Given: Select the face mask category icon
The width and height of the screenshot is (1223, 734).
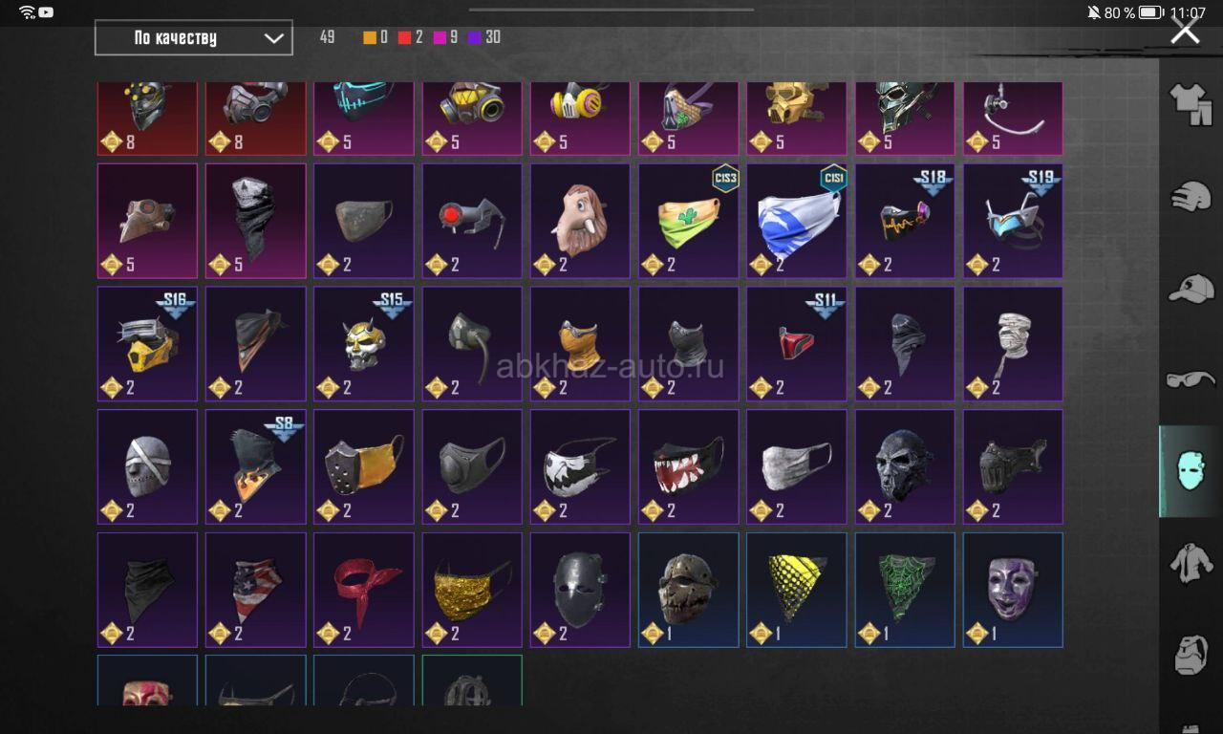Looking at the screenshot, I should [x=1191, y=471].
